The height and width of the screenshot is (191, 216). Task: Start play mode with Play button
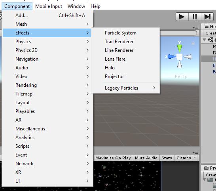[x=182, y=17]
